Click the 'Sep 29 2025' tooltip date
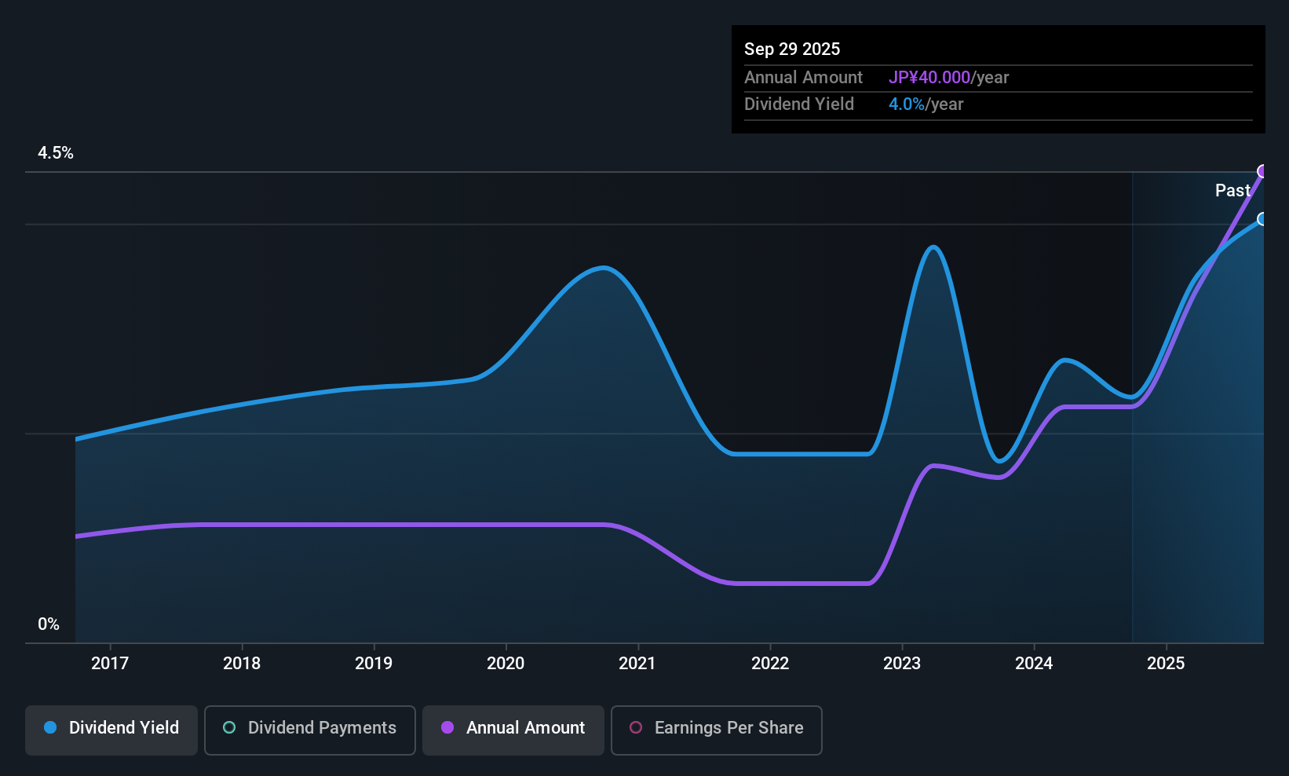The height and width of the screenshot is (776, 1289). (x=792, y=49)
